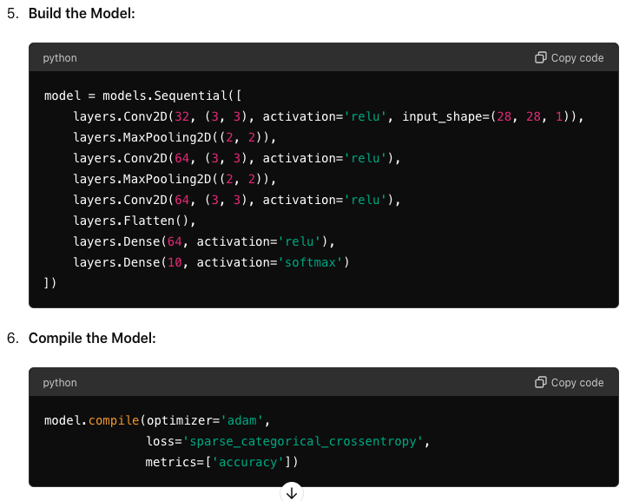626x501 pixels.
Task: Click the python label on the first code block
Action: [x=60, y=58]
